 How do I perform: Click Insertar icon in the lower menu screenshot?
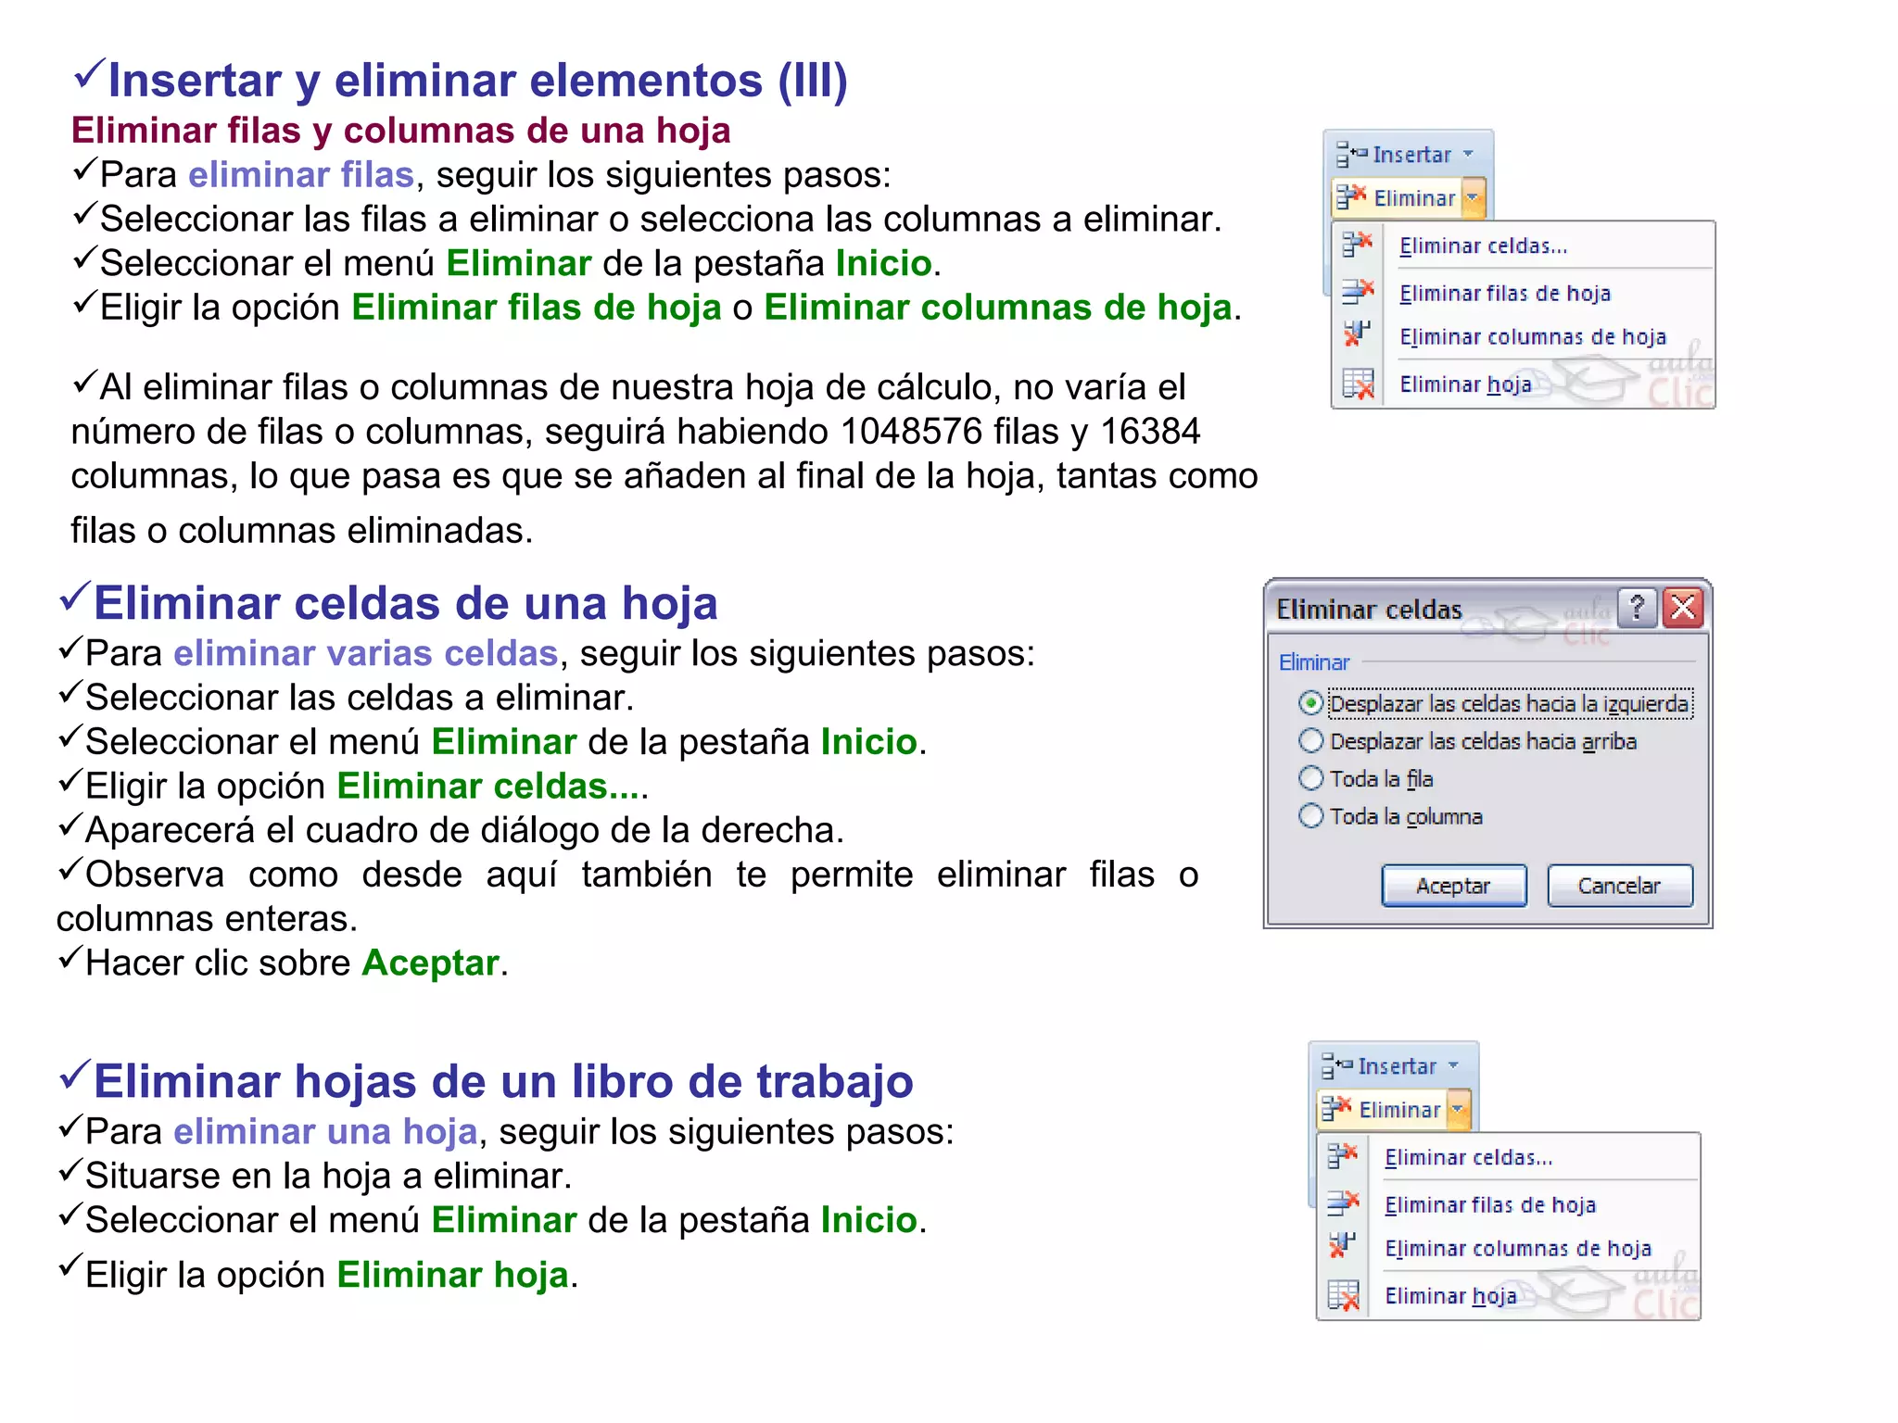(1336, 1065)
